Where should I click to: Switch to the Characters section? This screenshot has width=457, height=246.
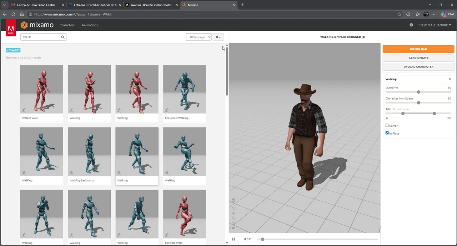coord(67,25)
